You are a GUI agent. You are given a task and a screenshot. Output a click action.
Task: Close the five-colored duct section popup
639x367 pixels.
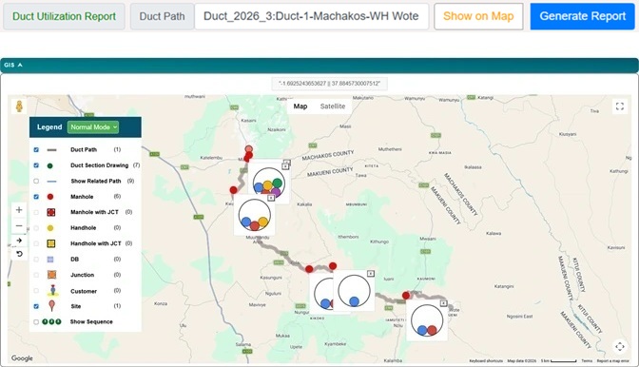[x=285, y=166]
